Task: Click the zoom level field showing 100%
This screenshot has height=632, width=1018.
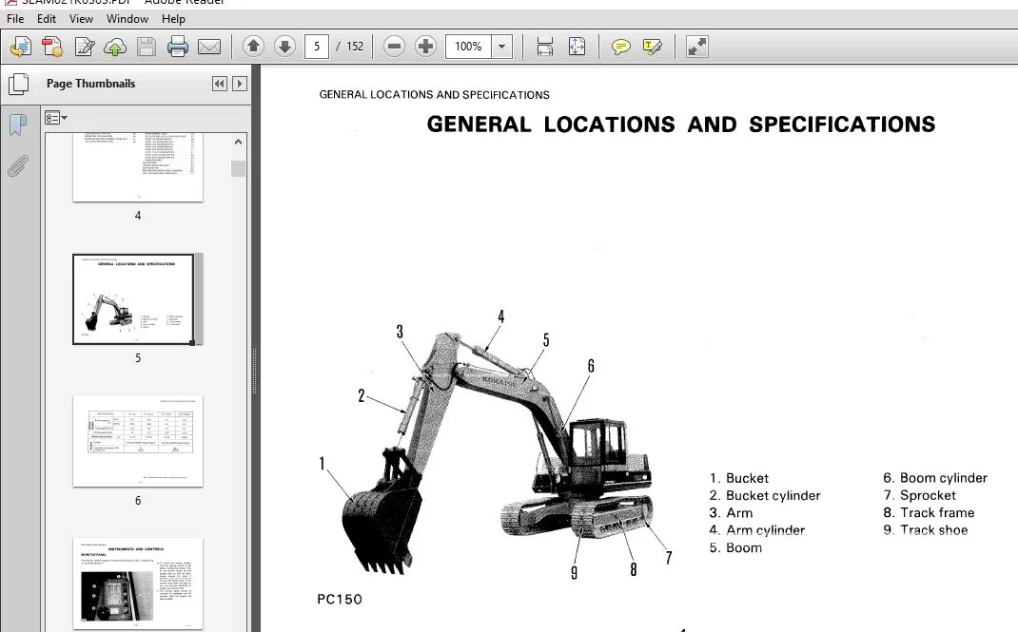Action: point(468,47)
